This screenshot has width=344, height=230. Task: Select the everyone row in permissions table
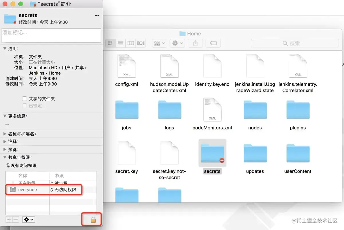tap(50, 189)
